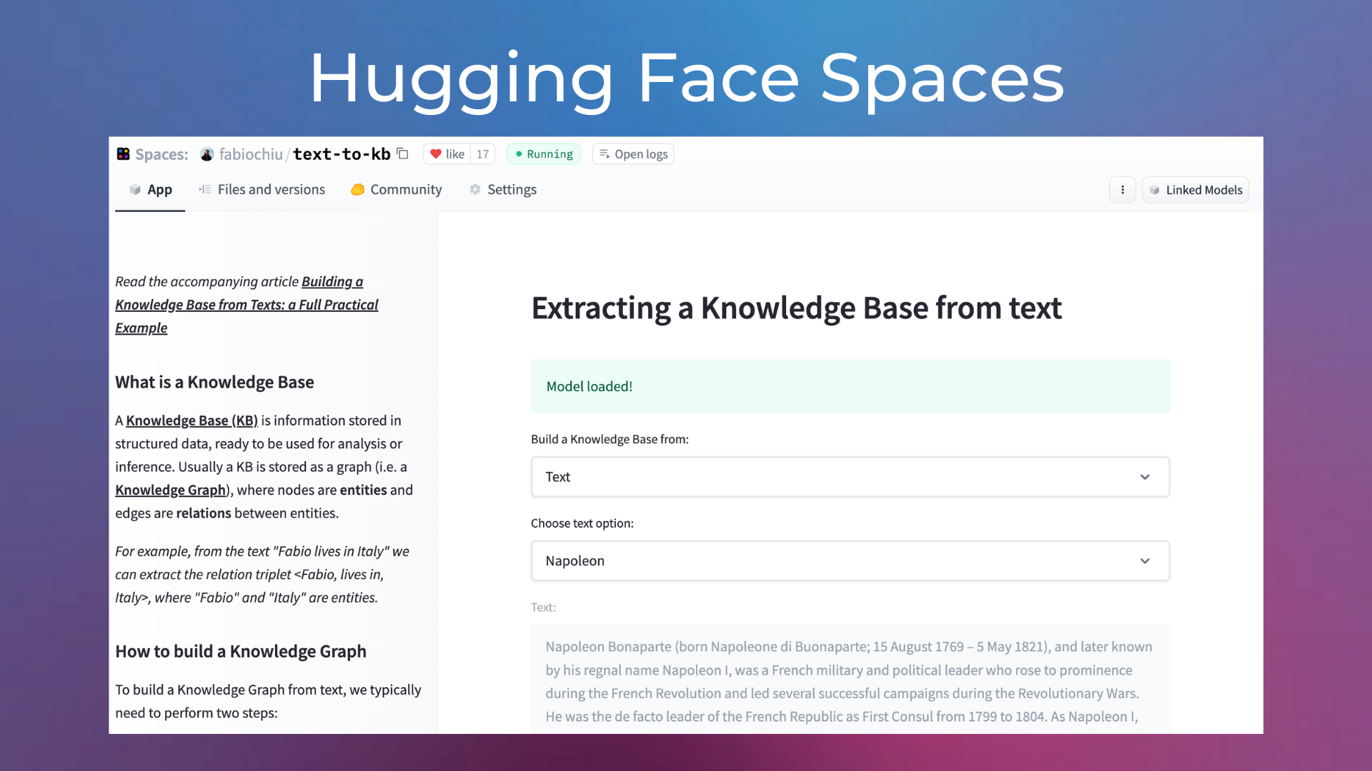Screen dimensions: 1372x771
Task: Click inside the Napoleon text area
Action: 850,679
